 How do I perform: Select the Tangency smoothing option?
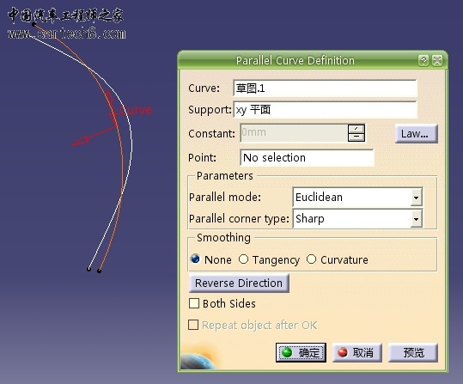pyautogui.click(x=243, y=259)
